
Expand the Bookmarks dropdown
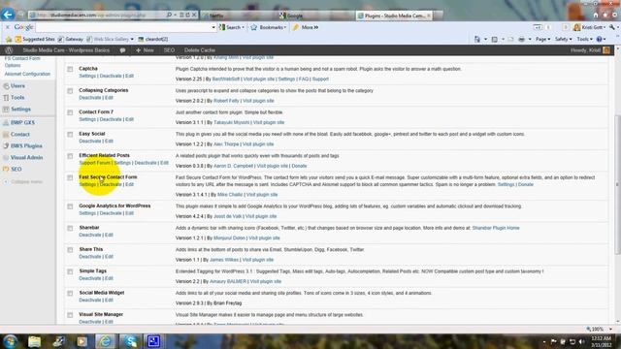284,27
